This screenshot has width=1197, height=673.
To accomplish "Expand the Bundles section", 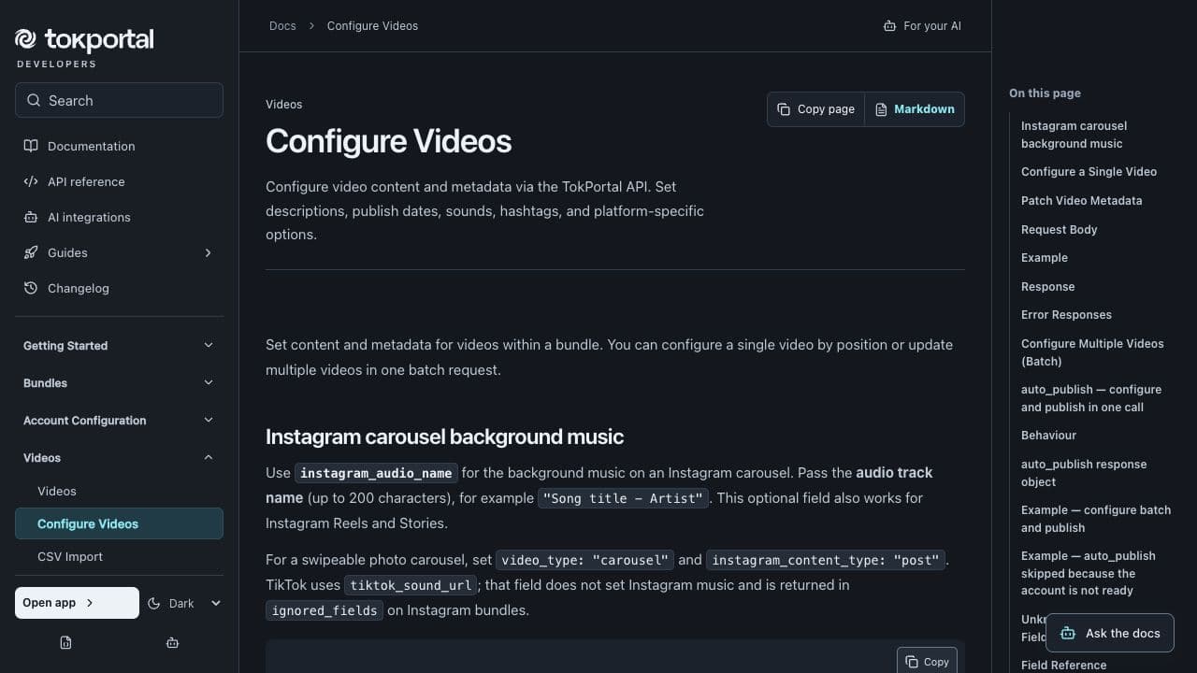I will coord(119,383).
